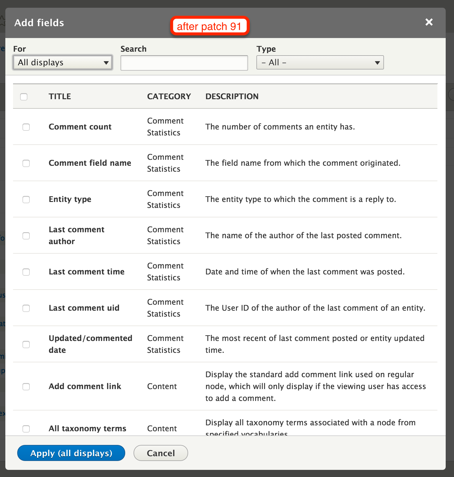Check the Last comment time checkbox
This screenshot has width=454, height=477.
(x=26, y=272)
